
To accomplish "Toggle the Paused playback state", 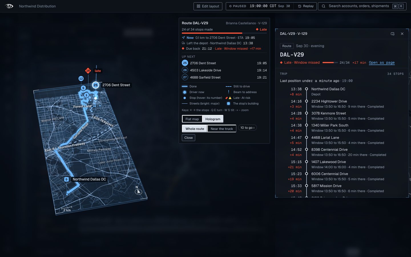I will tap(238, 6).
